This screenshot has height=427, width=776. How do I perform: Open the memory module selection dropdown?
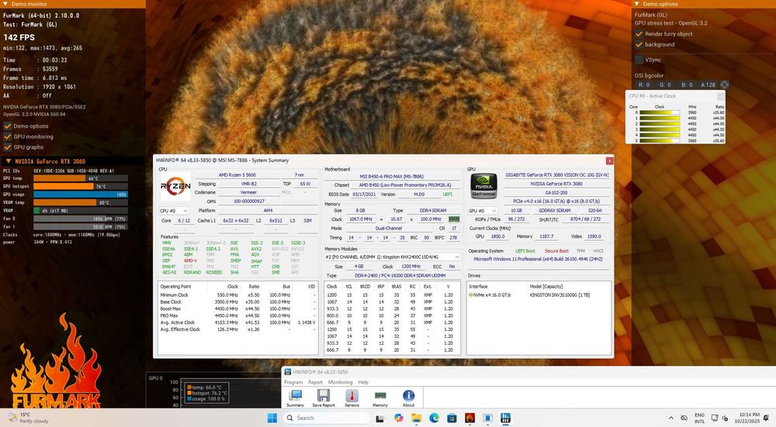pos(393,257)
